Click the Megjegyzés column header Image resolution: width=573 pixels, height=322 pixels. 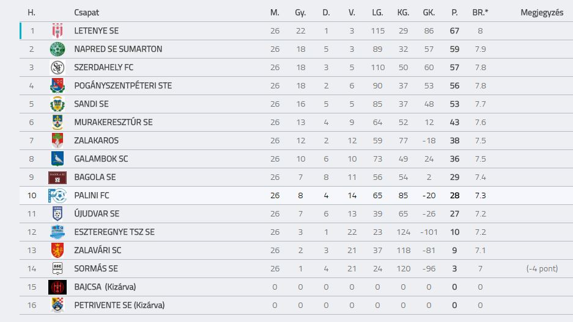coord(542,13)
